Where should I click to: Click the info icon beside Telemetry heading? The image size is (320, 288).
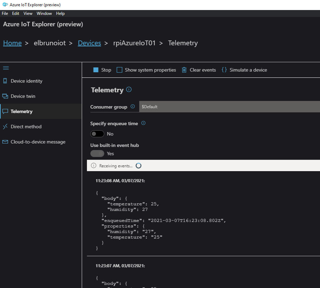tap(129, 90)
